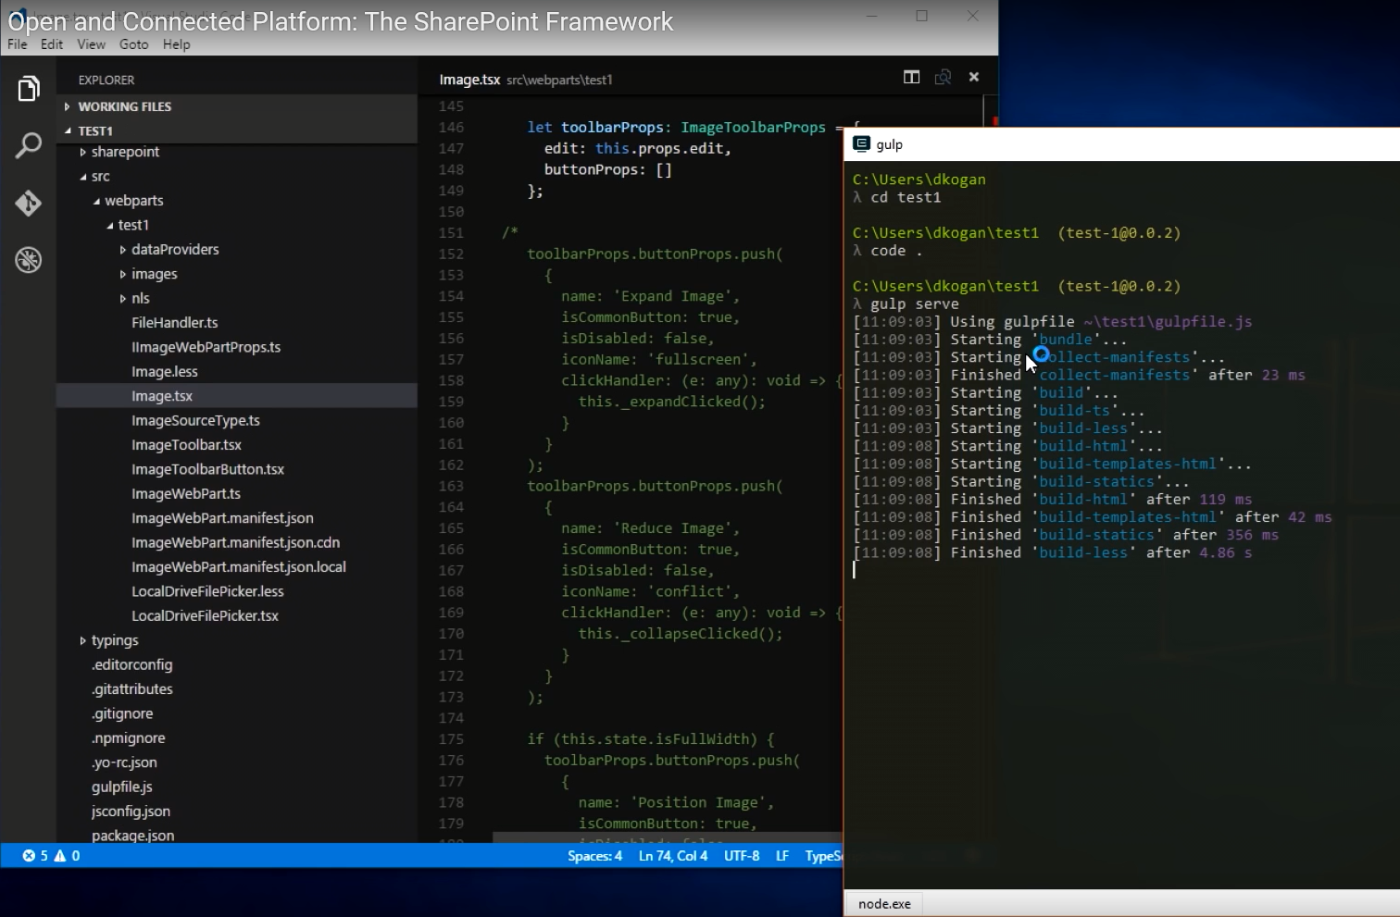Close the Image.tsx editor
This screenshot has width=1400, height=917.
(974, 78)
